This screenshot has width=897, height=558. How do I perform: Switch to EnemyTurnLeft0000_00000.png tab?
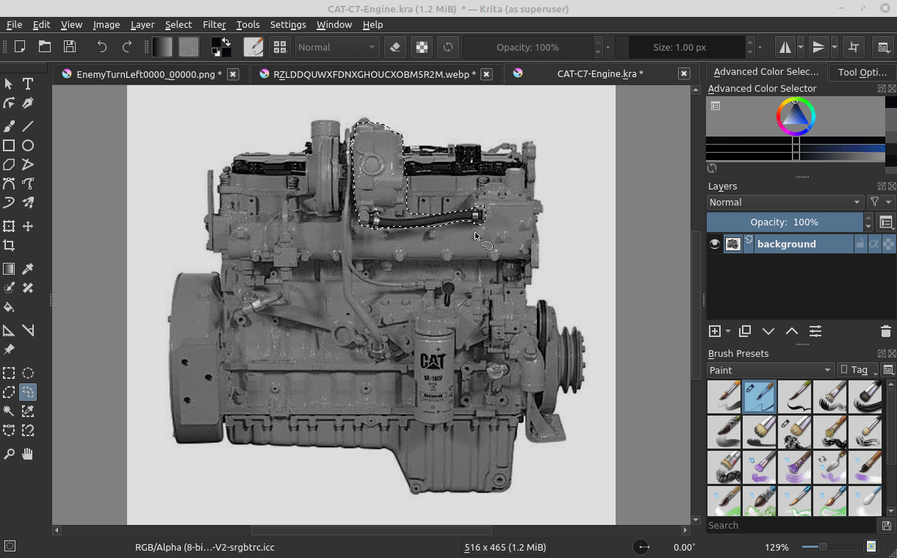point(148,74)
